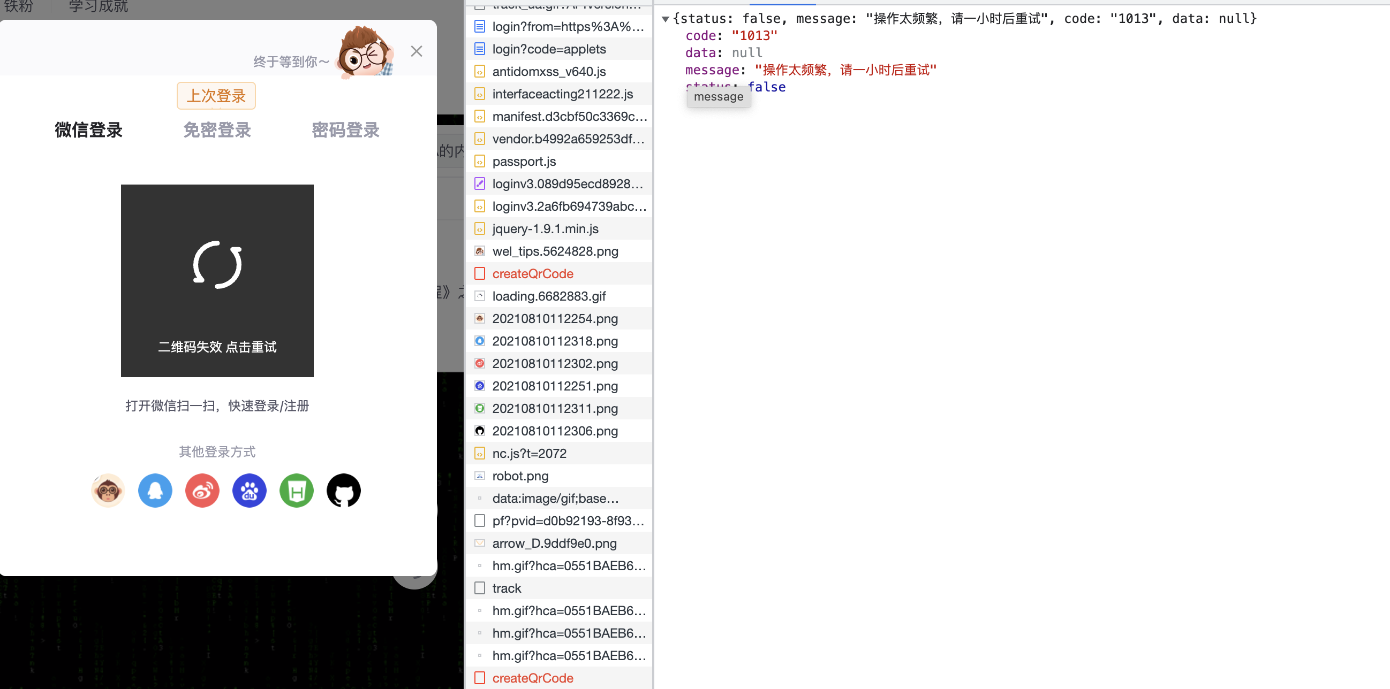Select 20210810112306.png request
This screenshot has width=1390, height=689.
[558, 431]
